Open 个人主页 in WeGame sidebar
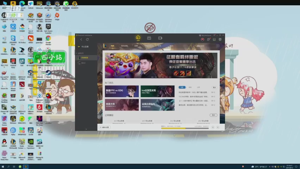Viewport: 300px width, 169px height. pos(83,47)
